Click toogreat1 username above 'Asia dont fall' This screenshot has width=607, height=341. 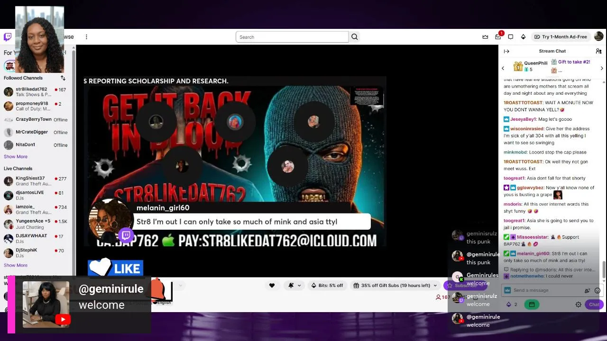[x=514, y=178]
